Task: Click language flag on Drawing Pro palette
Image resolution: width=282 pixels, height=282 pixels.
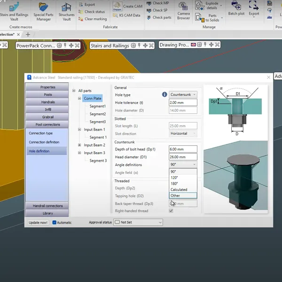Action: (x=193, y=45)
